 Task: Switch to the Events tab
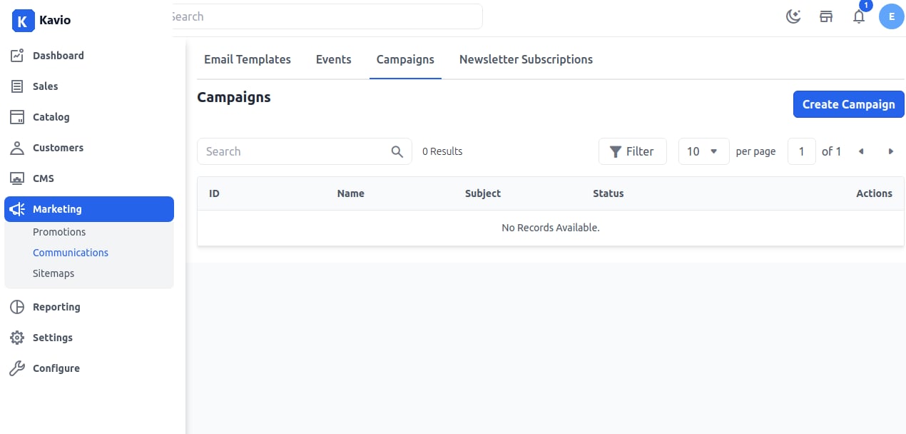point(334,59)
